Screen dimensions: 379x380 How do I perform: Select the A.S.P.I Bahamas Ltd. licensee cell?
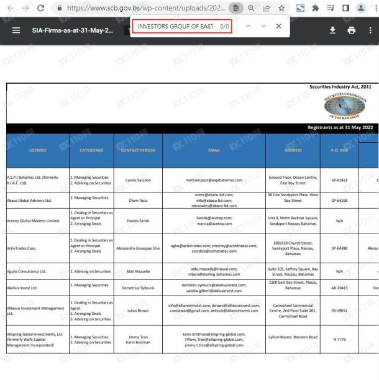pyautogui.click(x=37, y=180)
